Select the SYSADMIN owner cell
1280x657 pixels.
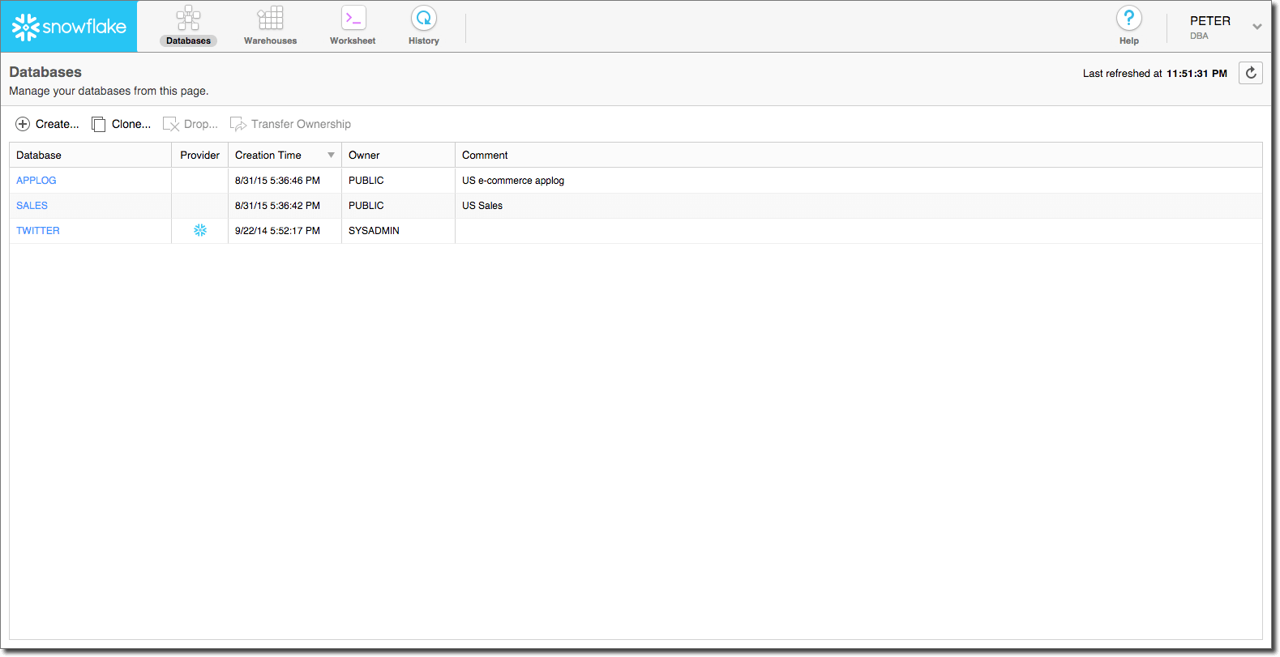point(398,231)
